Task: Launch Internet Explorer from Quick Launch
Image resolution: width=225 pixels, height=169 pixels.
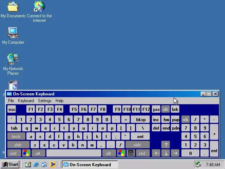Action: [x=36, y=164]
